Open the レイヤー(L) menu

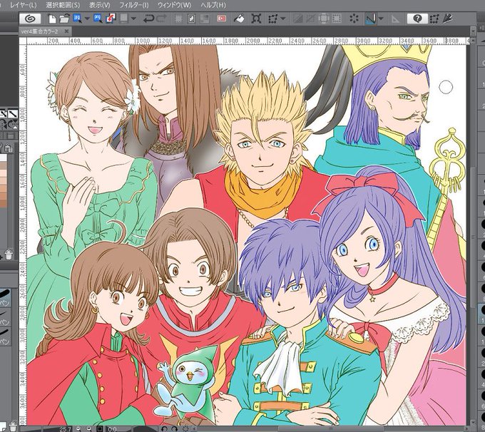coord(24,5)
